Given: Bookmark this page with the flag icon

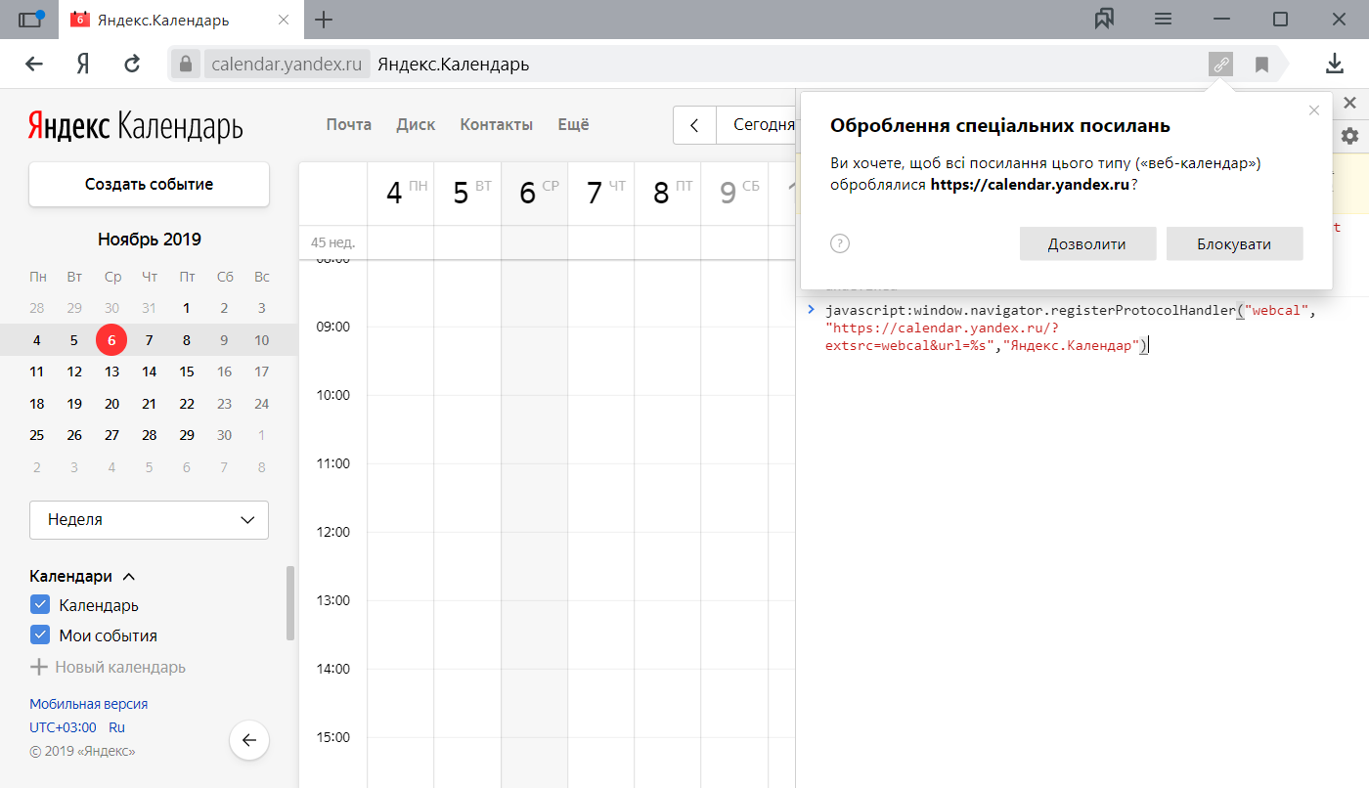Looking at the screenshot, I should [1262, 65].
